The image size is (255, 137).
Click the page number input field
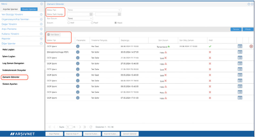(x=69, y=127)
